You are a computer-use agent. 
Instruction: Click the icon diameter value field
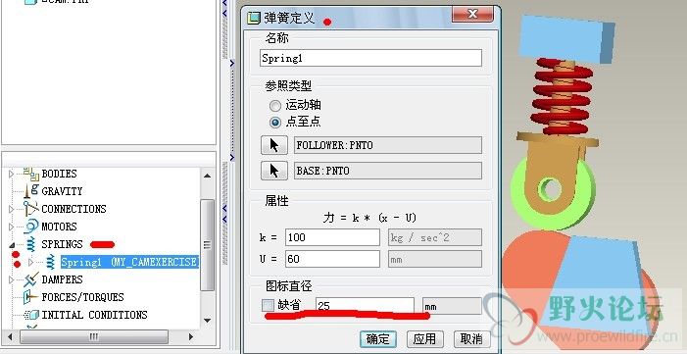coord(365,306)
